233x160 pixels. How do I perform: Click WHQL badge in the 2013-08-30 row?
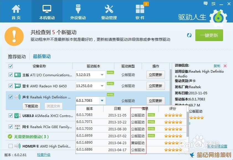pos(151,129)
